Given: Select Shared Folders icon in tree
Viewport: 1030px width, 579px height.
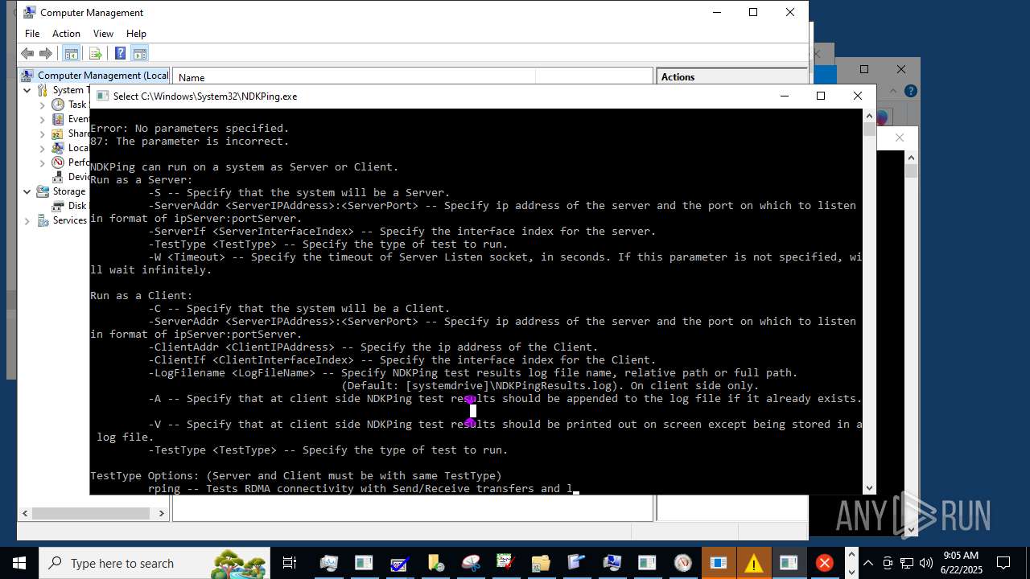Looking at the screenshot, I should tap(58, 133).
